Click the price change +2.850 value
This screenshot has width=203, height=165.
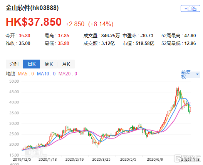(x=75, y=24)
